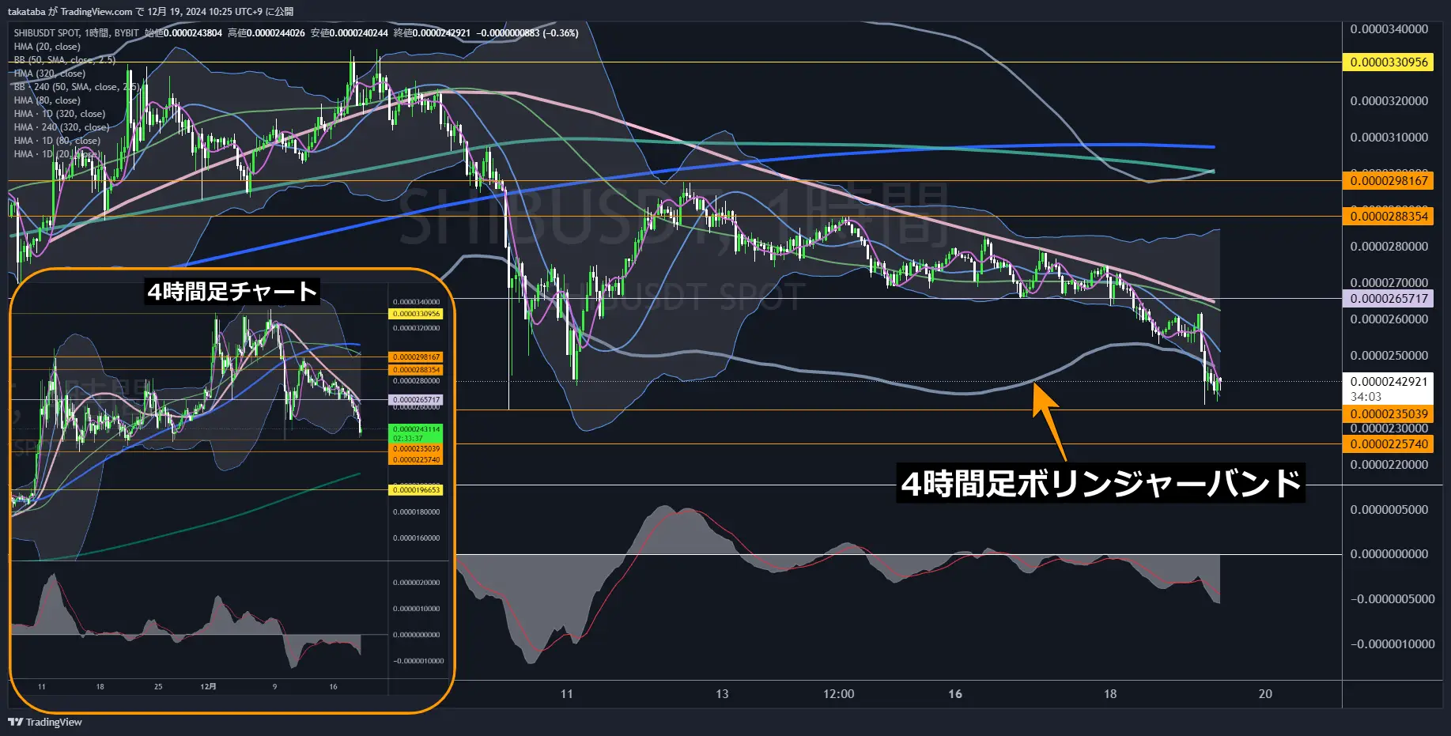Screen dimensions: 1451x736
Task: Select the HMA (320, close) indicator legend
Action: (49, 74)
